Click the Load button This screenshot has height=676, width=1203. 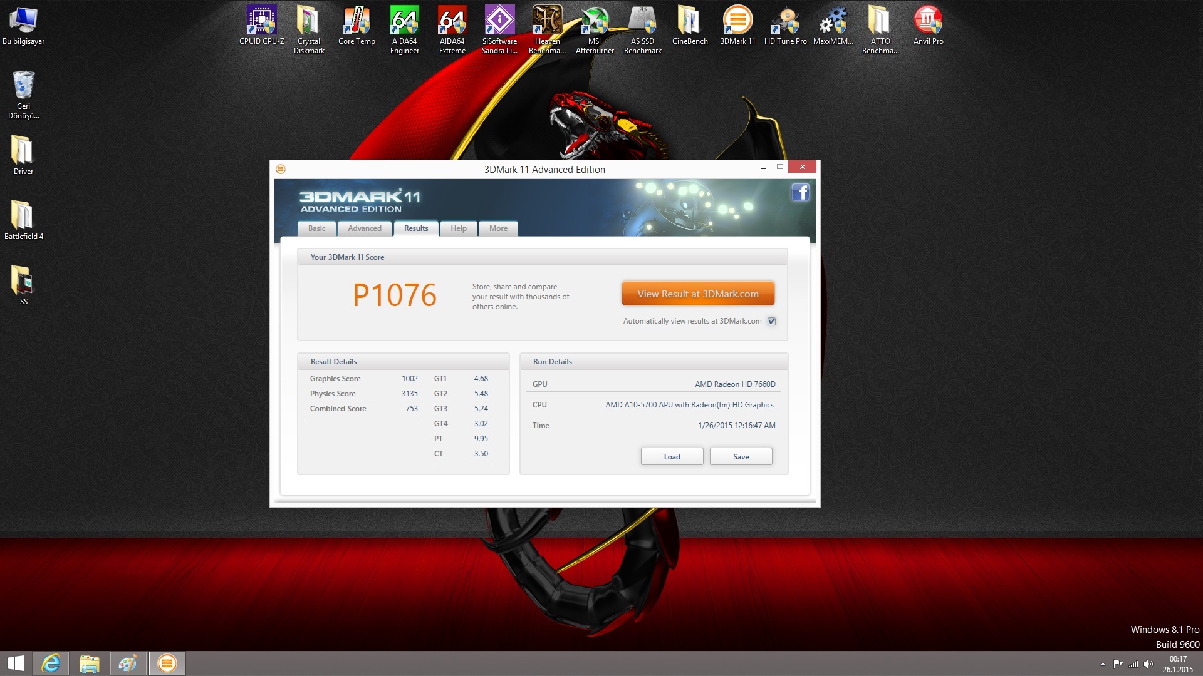[x=672, y=456]
